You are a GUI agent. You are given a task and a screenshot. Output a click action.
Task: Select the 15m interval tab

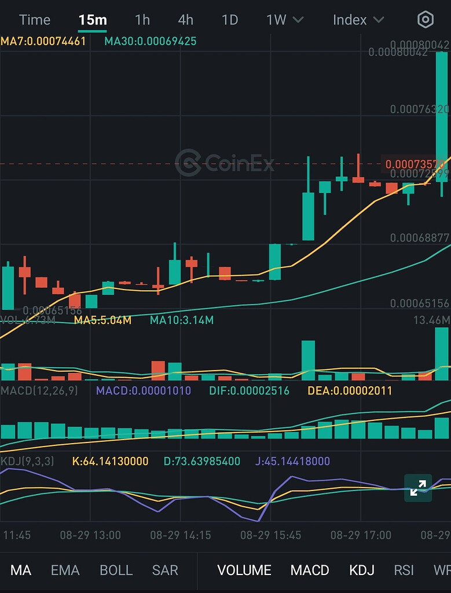coord(93,20)
